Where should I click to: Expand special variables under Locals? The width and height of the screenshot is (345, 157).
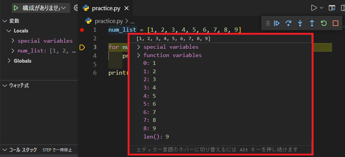[x=13, y=41]
